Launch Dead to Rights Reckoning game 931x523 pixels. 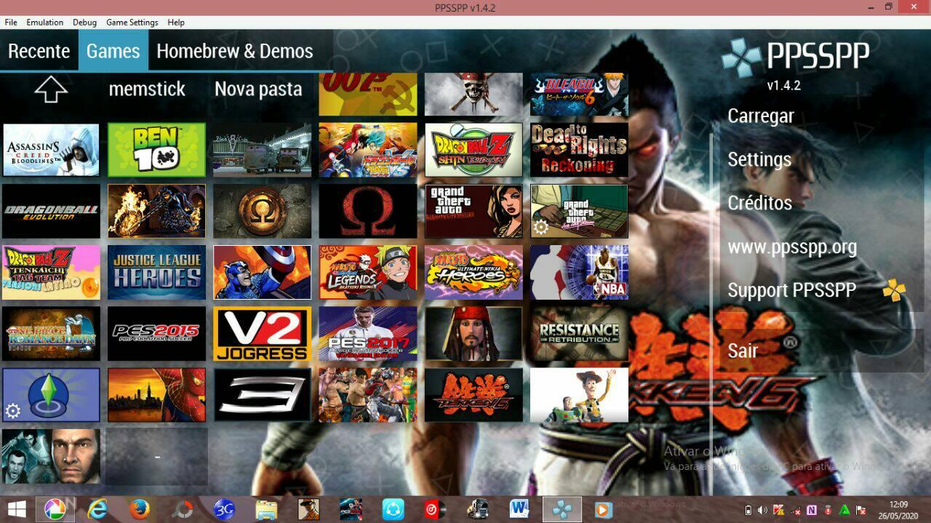point(579,150)
